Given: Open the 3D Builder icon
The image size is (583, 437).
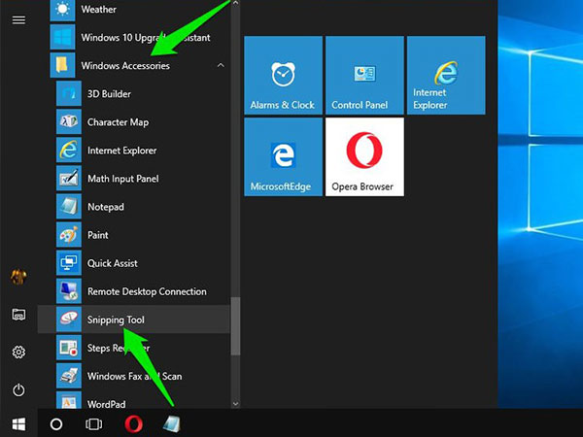Looking at the screenshot, I should coord(69,93).
